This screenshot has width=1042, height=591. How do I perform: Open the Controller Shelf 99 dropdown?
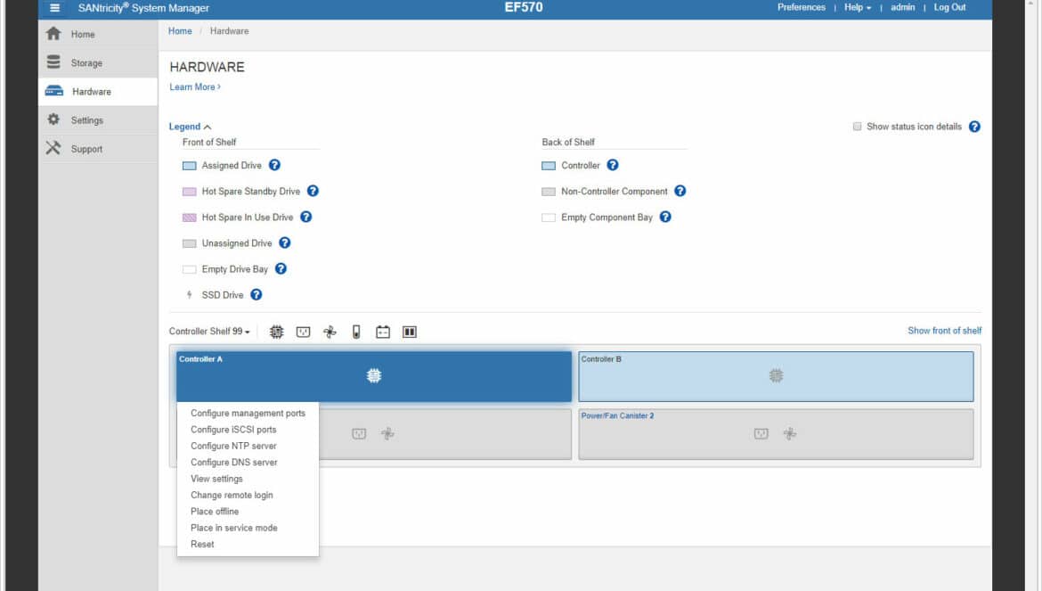click(209, 331)
